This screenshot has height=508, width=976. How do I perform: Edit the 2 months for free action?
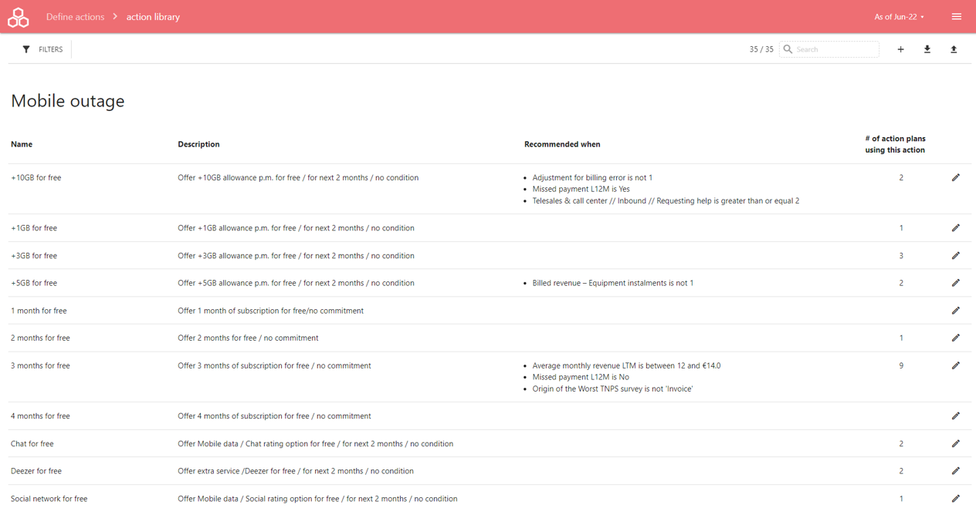[956, 338]
